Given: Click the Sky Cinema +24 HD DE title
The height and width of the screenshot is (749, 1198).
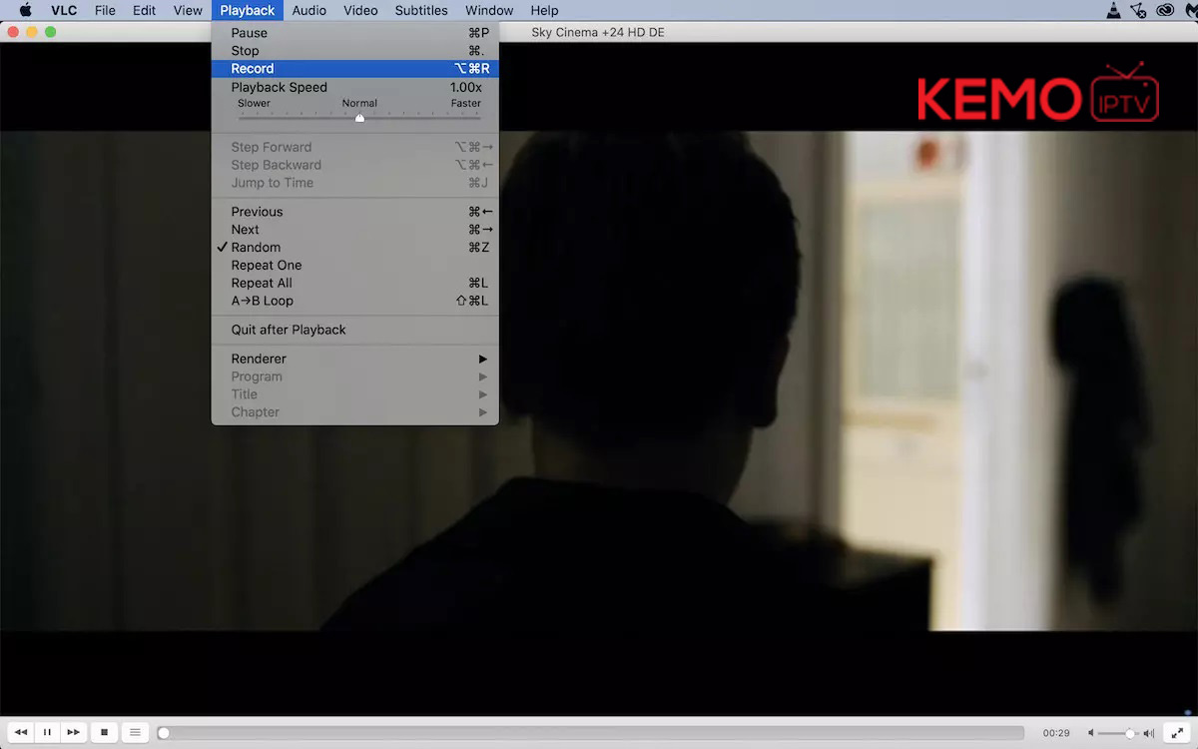Looking at the screenshot, I should tap(598, 33).
